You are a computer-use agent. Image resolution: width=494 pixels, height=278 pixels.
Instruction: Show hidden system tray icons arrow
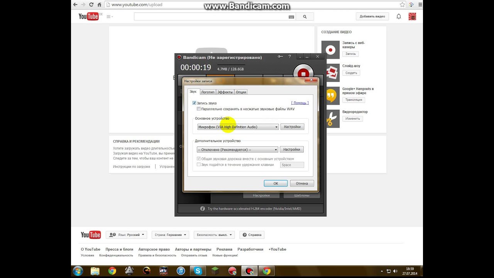click(382, 271)
